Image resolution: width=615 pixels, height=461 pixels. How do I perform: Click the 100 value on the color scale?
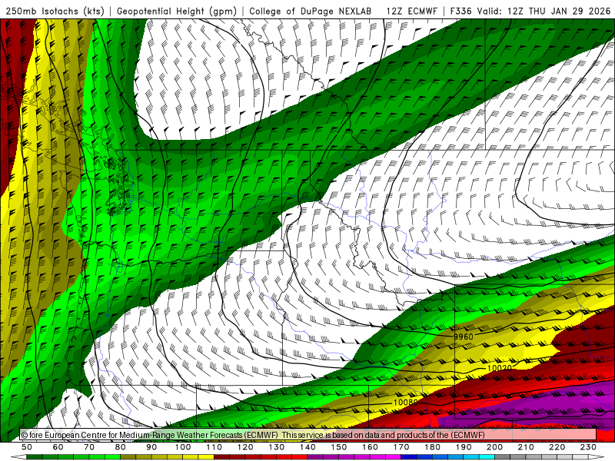(x=183, y=447)
